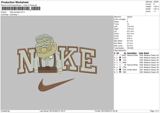160x113 pixels.
Task: Click the N# column header
Action: click(118, 53)
